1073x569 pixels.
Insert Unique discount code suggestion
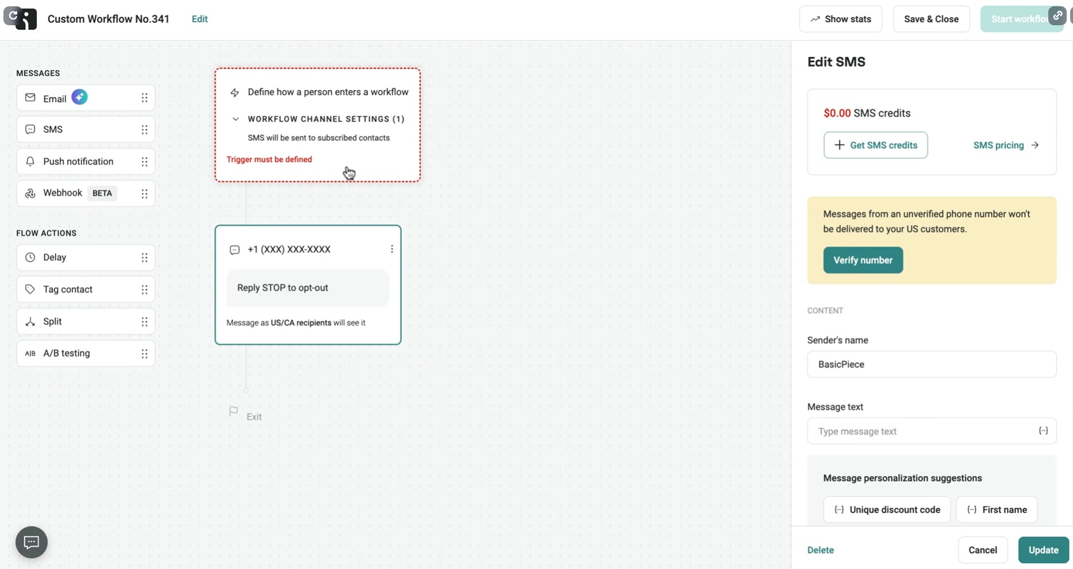[x=887, y=509]
